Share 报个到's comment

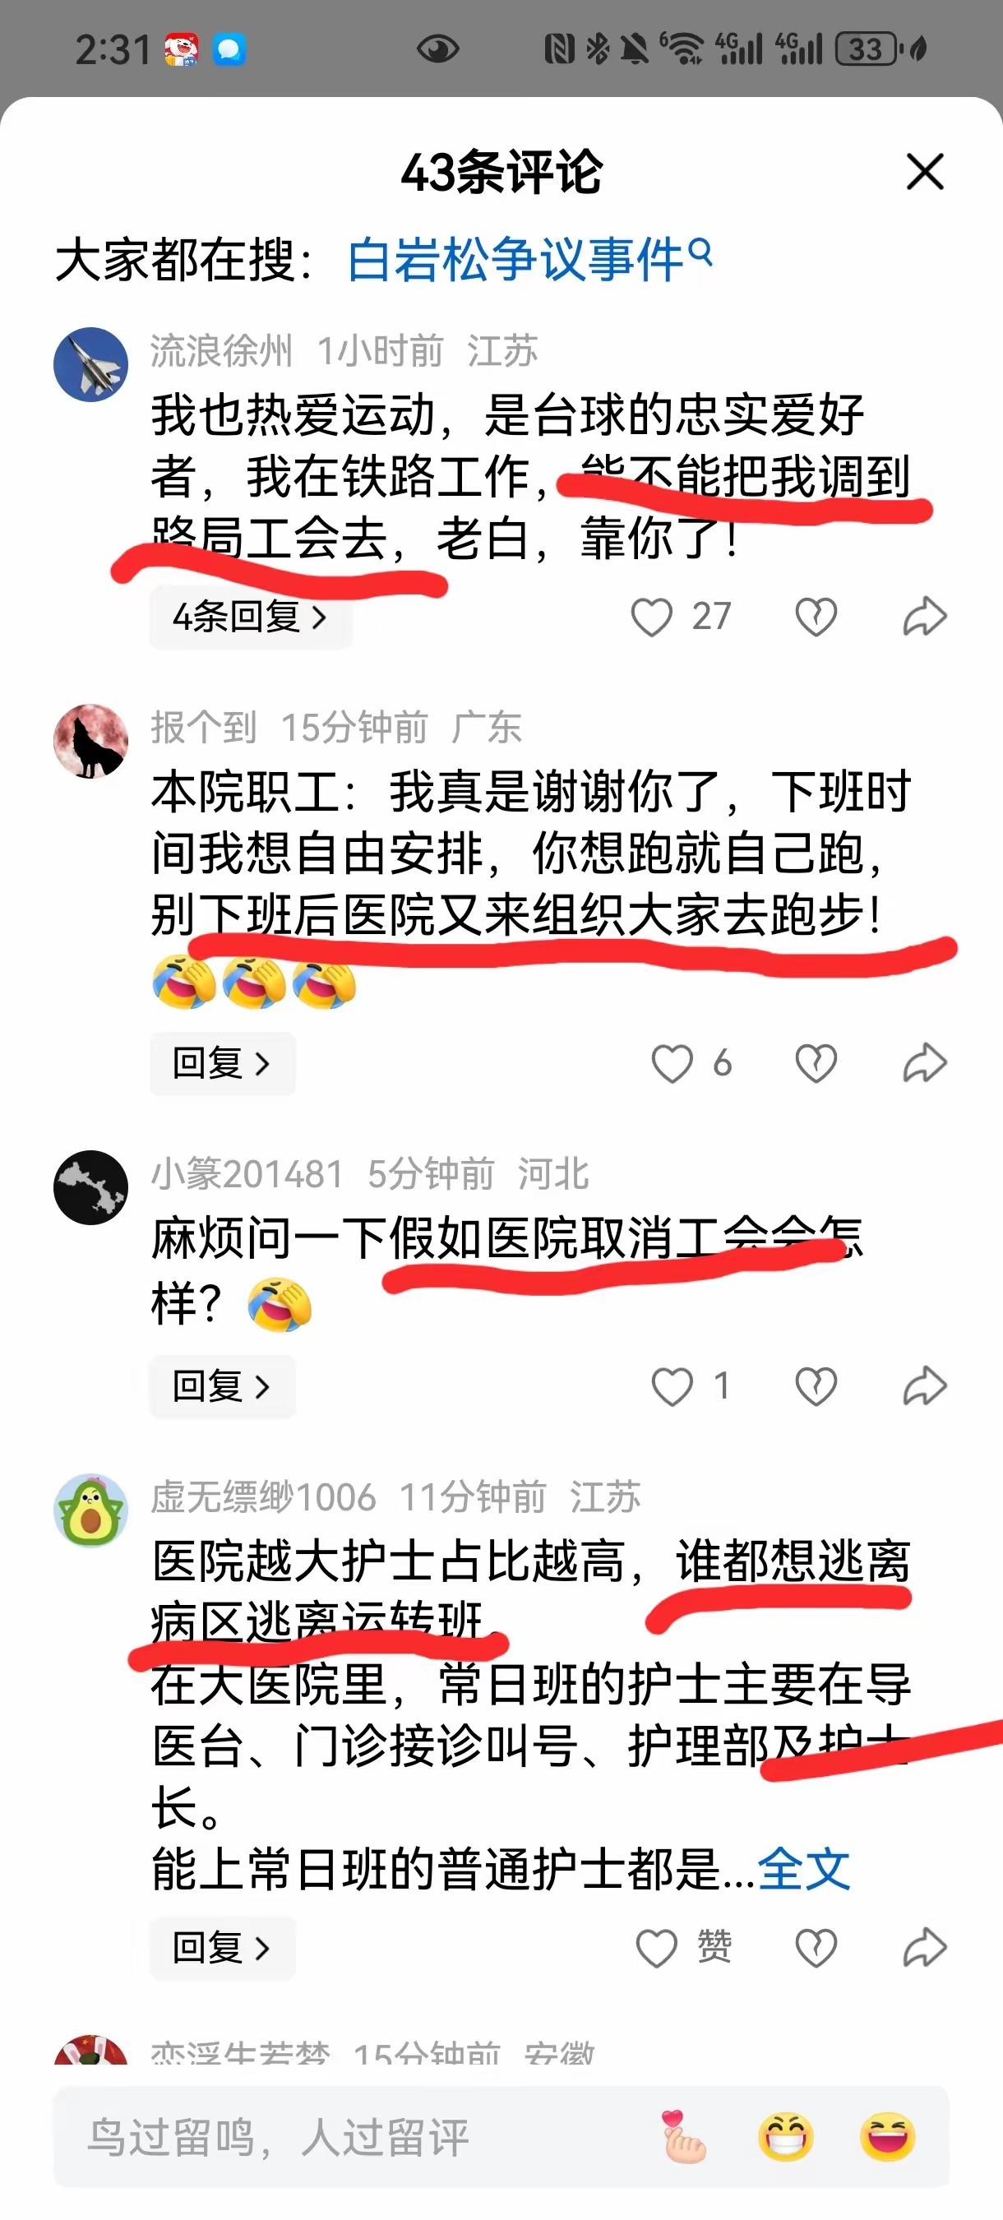[925, 1062]
